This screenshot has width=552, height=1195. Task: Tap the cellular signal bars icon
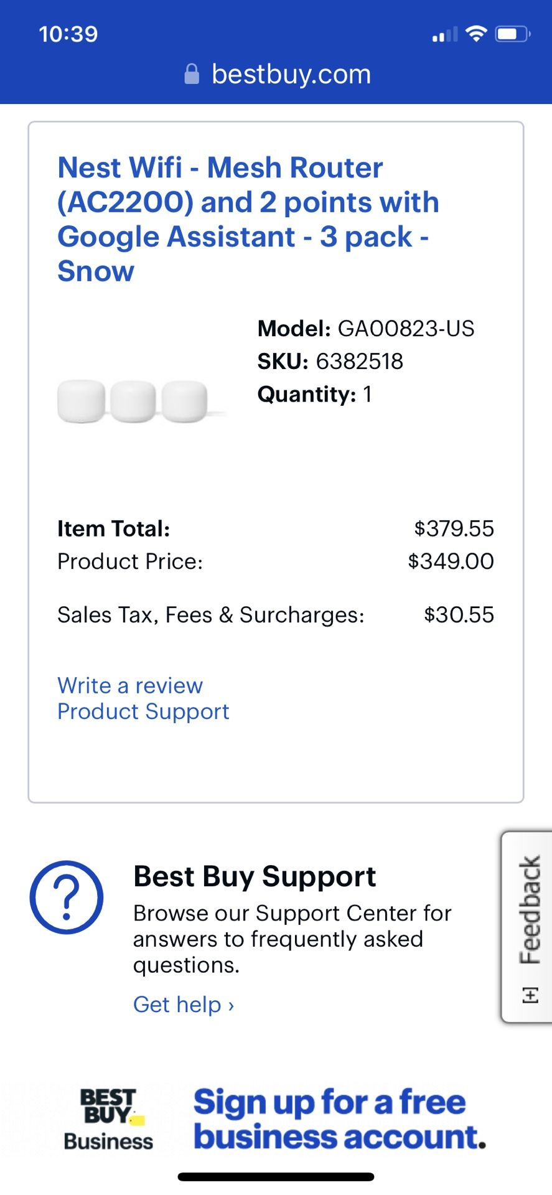[x=445, y=35]
